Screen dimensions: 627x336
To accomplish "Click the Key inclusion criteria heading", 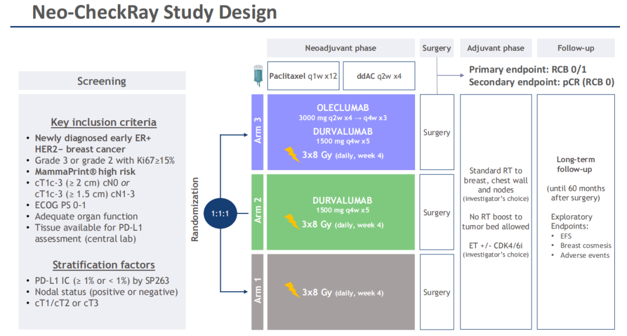I will point(103,122).
